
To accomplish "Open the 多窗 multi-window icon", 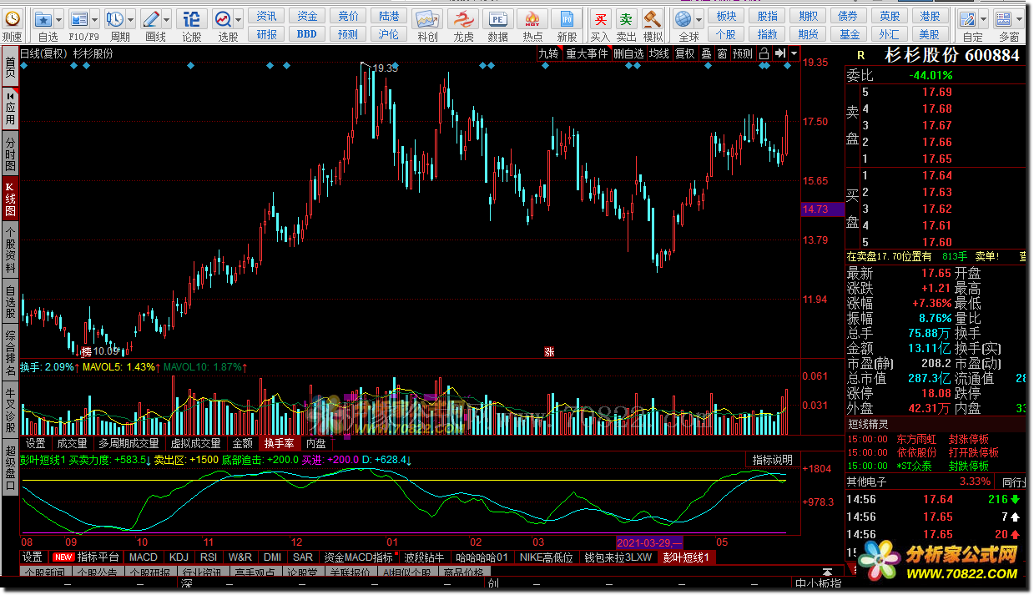I will 1003,18.
